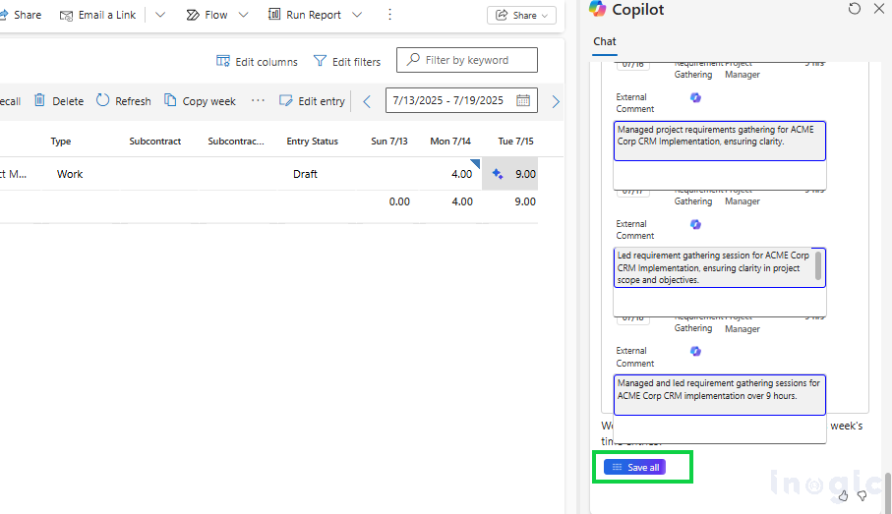
Task: Click the refresh chat icon in Copilot header
Action: (x=855, y=9)
